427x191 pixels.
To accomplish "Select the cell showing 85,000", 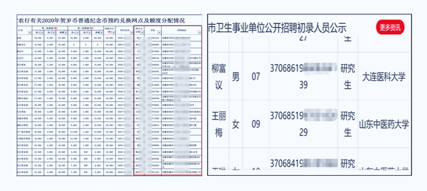I will tap(110, 38).
